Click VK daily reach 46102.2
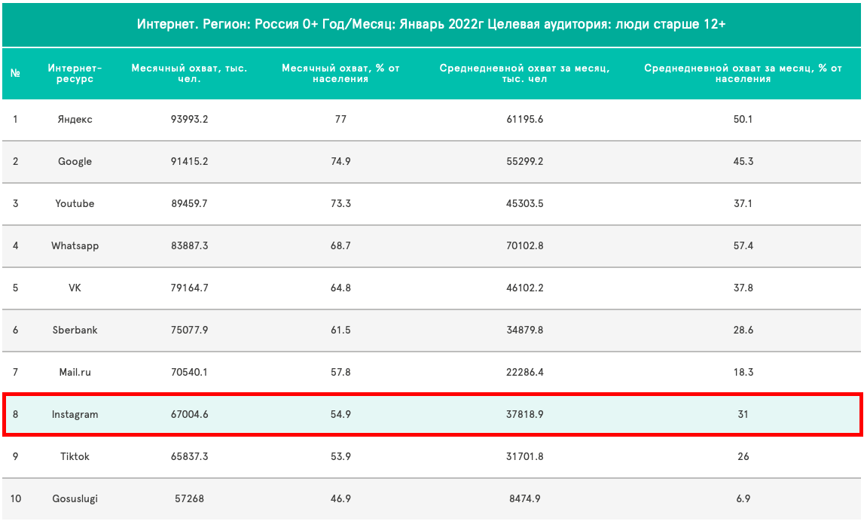867x524 pixels. point(525,288)
